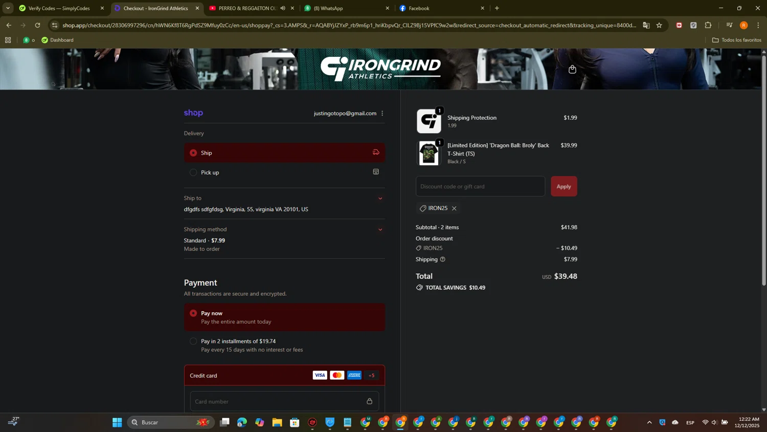Viewport: 767px width, 432px height.
Task: Open Microsoft Store from the taskbar
Action: (295, 422)
